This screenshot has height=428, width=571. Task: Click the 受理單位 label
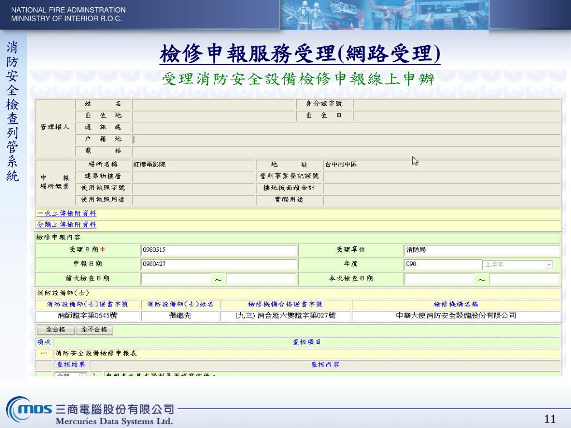click(x=351, y=250)
